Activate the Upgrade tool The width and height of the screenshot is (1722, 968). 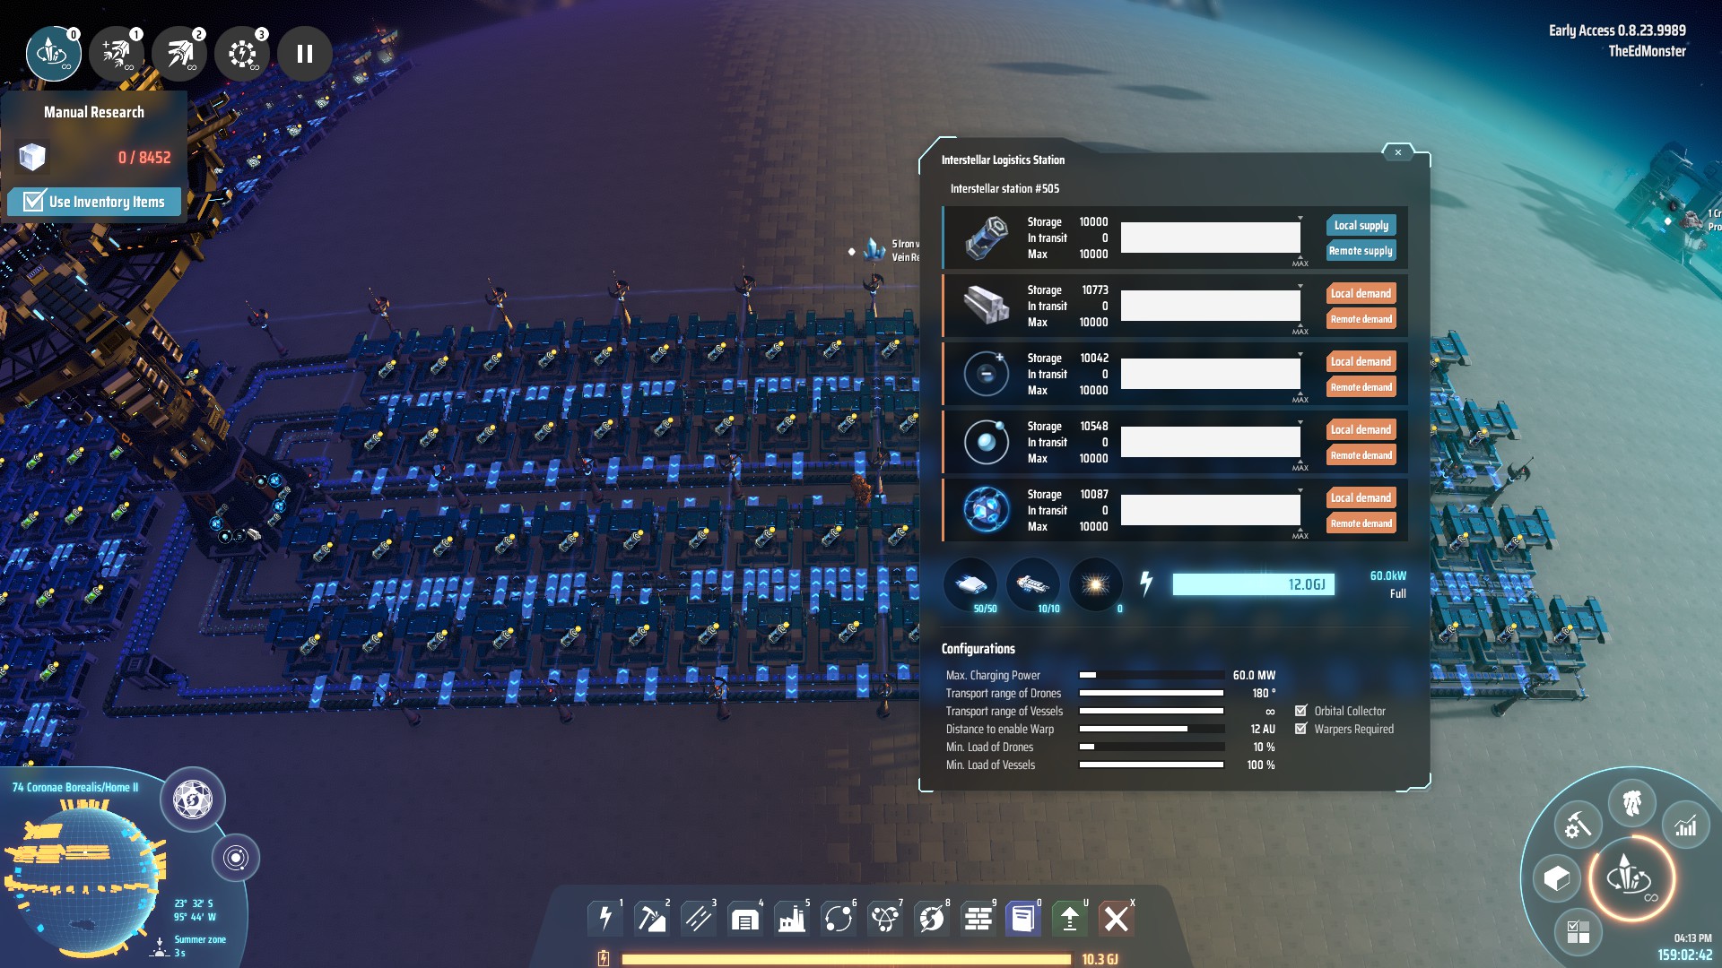[1070, 918]
